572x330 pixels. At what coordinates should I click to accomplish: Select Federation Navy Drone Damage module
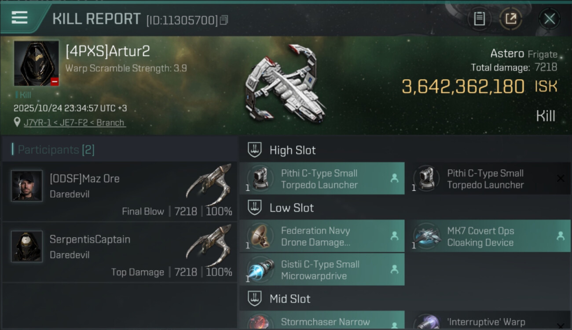click(x=322, y=236)
